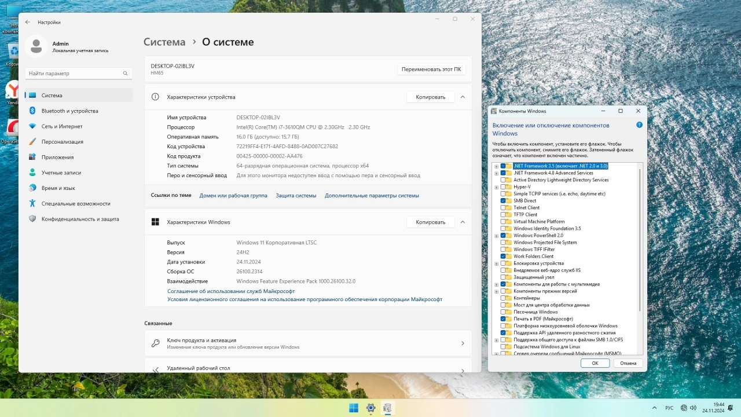Open Домен или рабочая группа link

233,196
